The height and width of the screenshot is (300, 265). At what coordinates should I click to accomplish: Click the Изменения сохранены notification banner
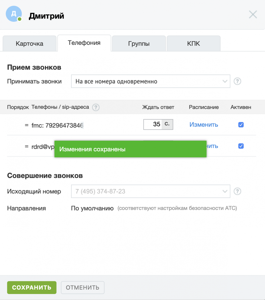tap(130, 149)
